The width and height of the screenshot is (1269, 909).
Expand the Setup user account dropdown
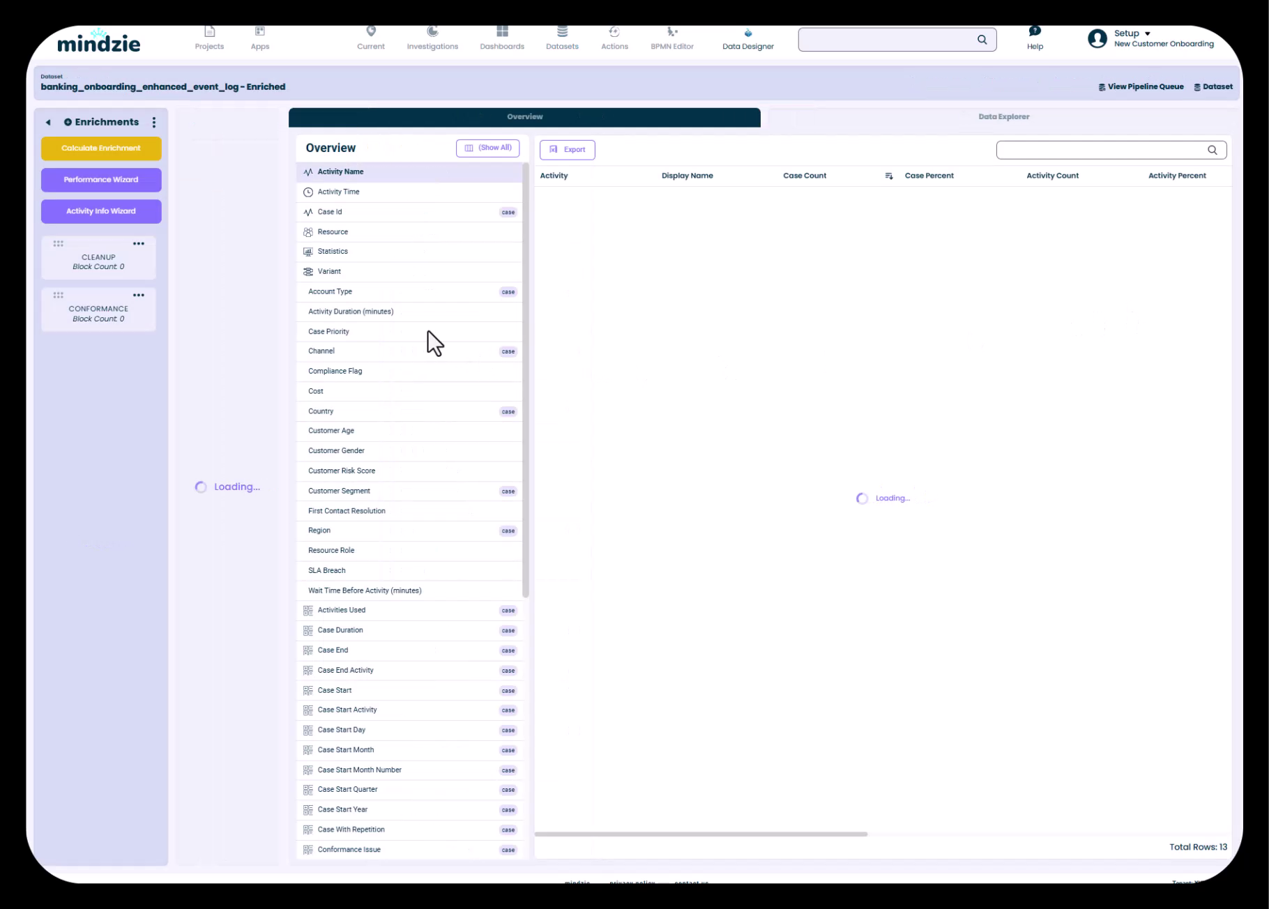coord(1147,33)
